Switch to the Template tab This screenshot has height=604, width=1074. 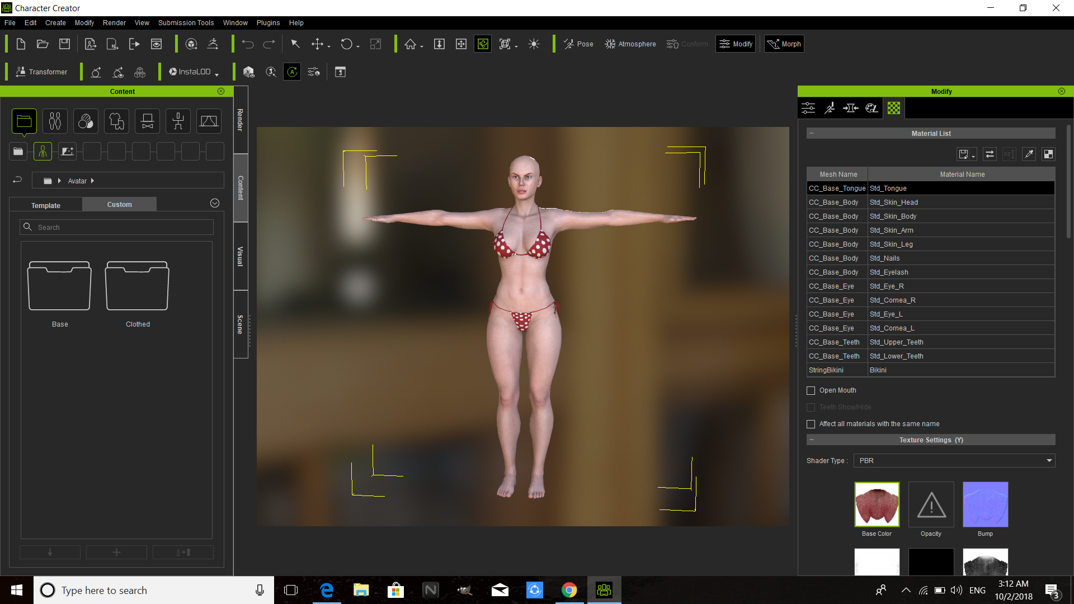(x=46, y=205)
